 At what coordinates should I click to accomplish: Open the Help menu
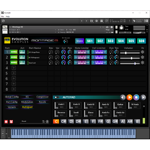coord(8,16)
